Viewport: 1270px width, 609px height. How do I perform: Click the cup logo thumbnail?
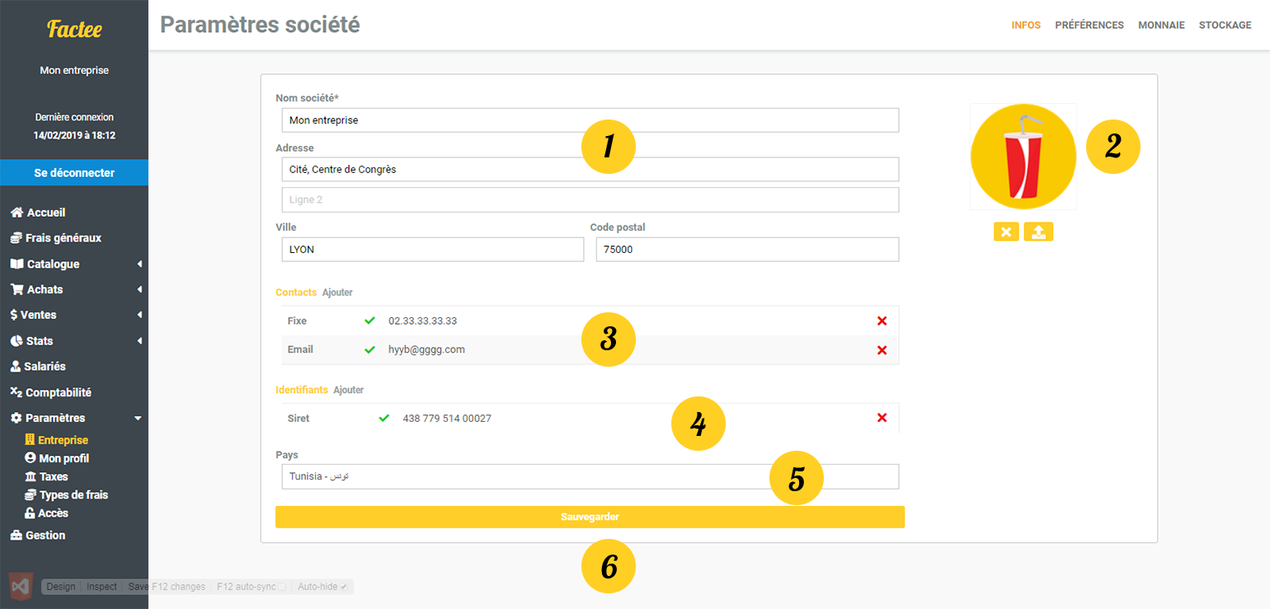click(x=1023, y=157)
